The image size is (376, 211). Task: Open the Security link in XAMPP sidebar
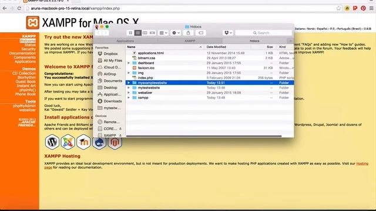[x=29, y=49]
